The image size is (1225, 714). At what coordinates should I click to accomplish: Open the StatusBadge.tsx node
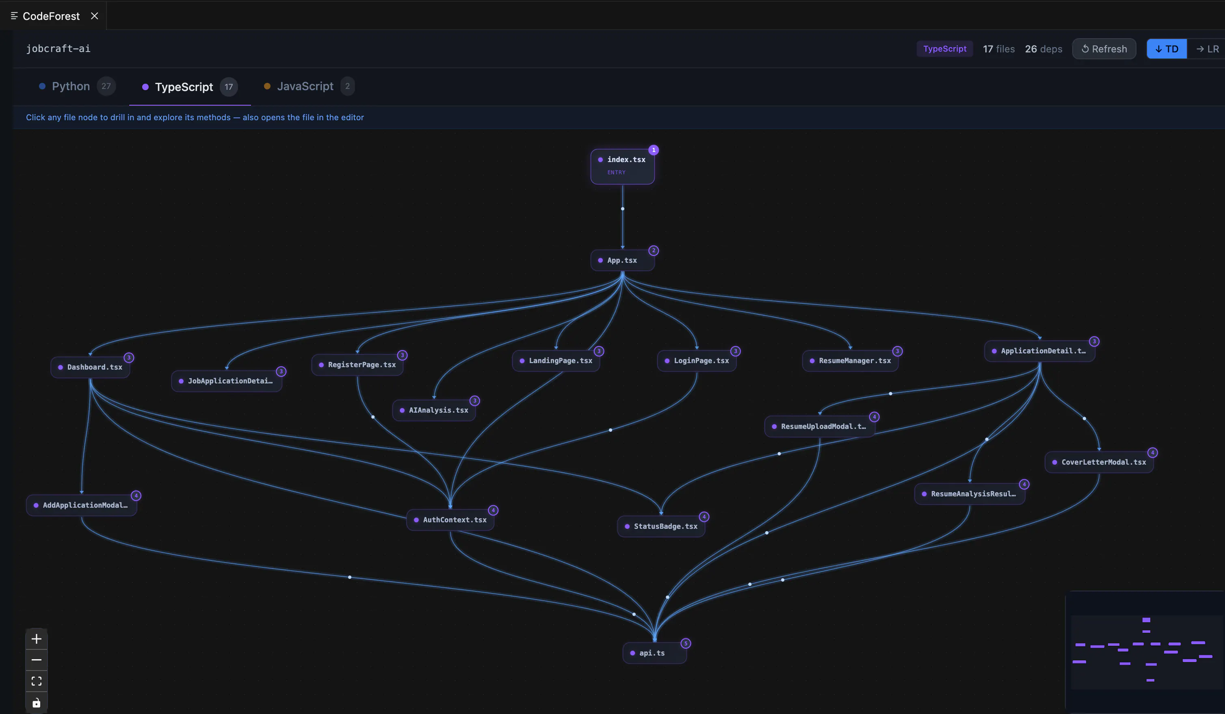660,526
